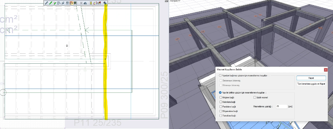The height and width of the screenshot is (129, 333).
Task: Enable the 'Kirişlere bağlı' checkbox
Action: click(x=221, y=98)
